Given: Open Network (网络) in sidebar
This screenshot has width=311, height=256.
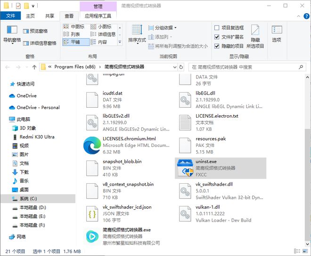Looking at the screenshot, I should [21, 237].
